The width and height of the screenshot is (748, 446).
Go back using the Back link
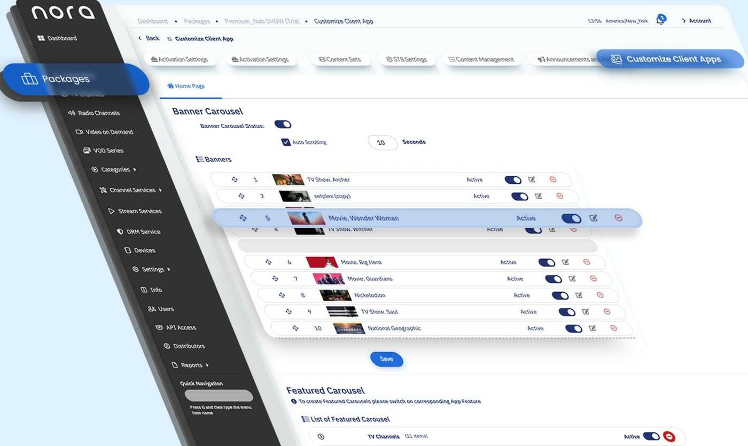[149, 38]
